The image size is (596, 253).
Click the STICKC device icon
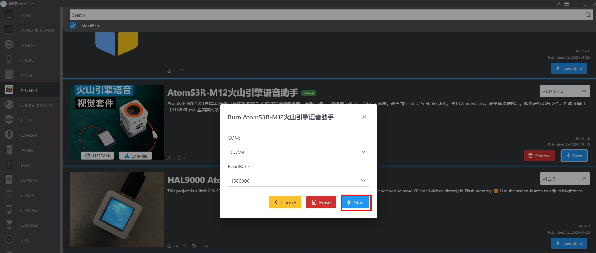coord(9,60)
